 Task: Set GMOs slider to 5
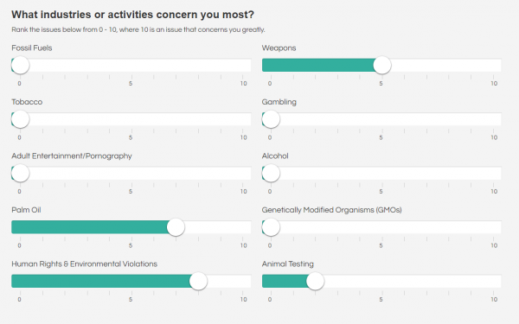point(382,227)
